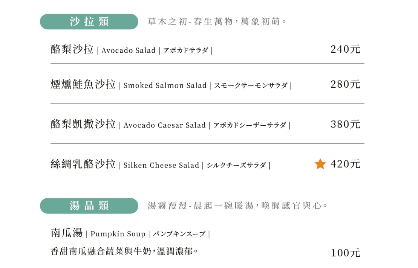Click the English text Avocado Salad
This screenshot has height=268, width=418.
point(129,50)
